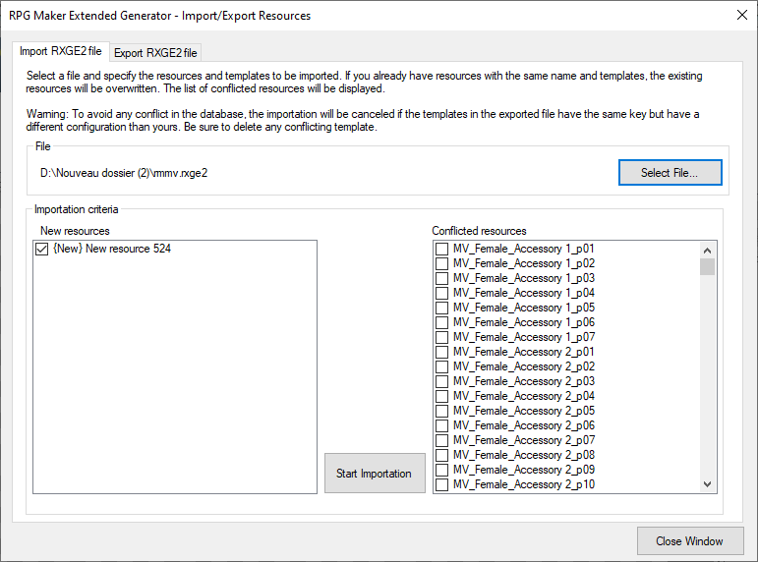Check MV_Female_Accessory 2_p06 checkbox

(x=441, y=425)
